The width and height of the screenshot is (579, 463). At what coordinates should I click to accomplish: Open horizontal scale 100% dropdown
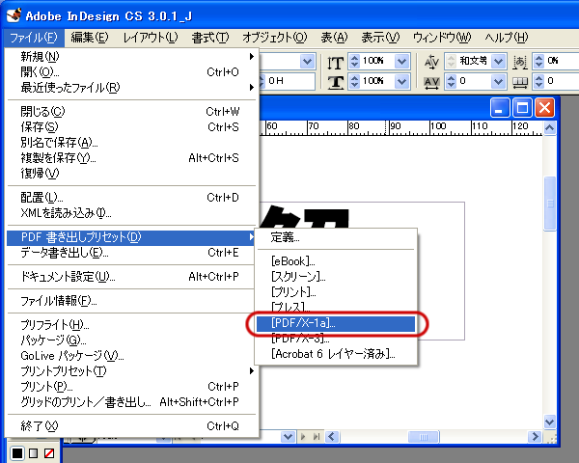coord(402,82)
